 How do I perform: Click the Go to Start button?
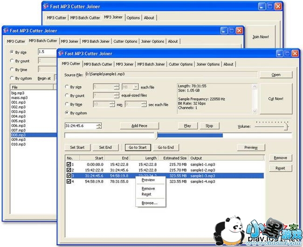pyautogui.click(x=138, y=148)
